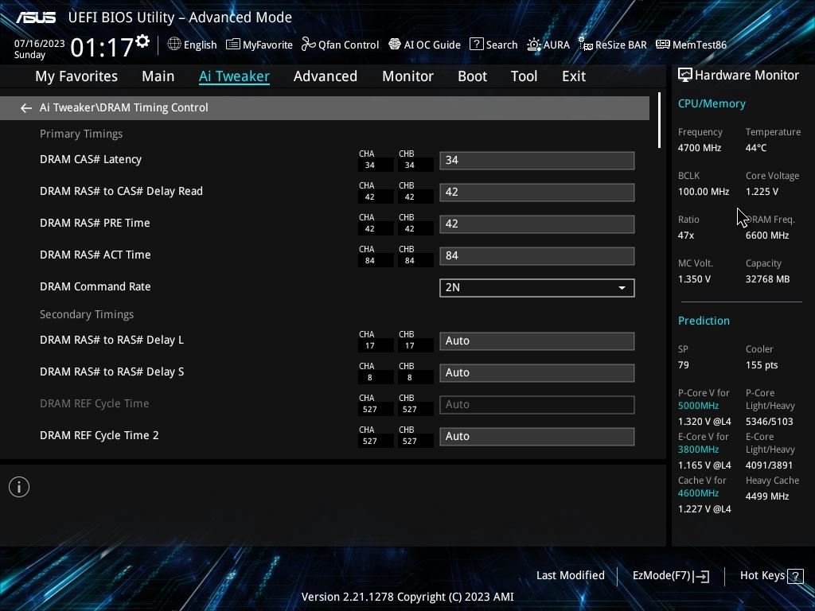
Task: Click the info circle icon
Action: 19,487
